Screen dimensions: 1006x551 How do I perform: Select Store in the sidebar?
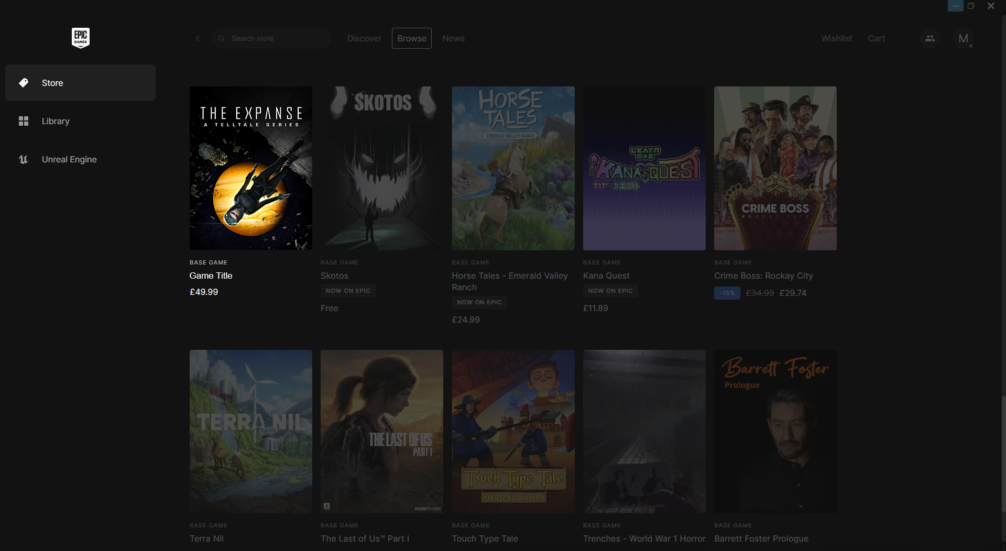click(x=80, y=83)
